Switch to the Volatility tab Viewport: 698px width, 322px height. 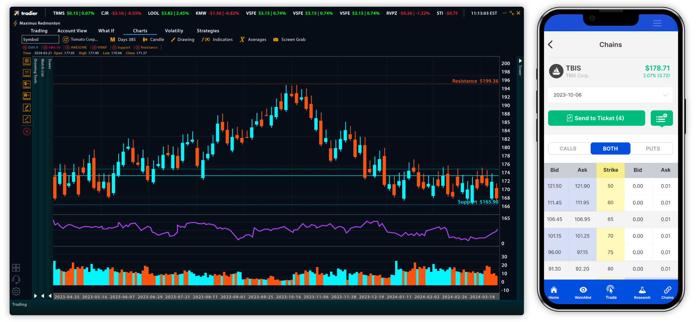point(174,31)
